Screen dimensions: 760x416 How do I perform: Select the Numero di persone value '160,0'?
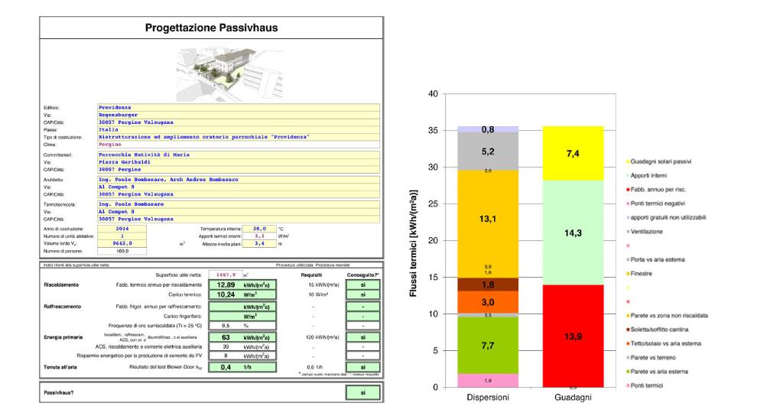point(122,251)
